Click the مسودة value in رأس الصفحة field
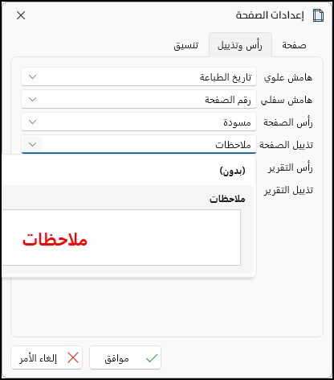 coord(237,122)
